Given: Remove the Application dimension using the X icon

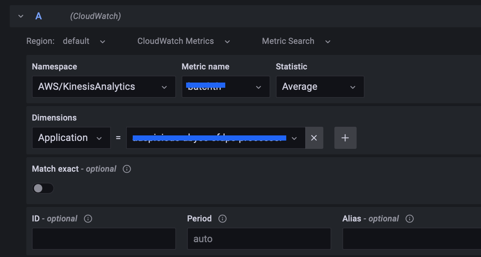Looking at the screenshot, I should [314, 138].
